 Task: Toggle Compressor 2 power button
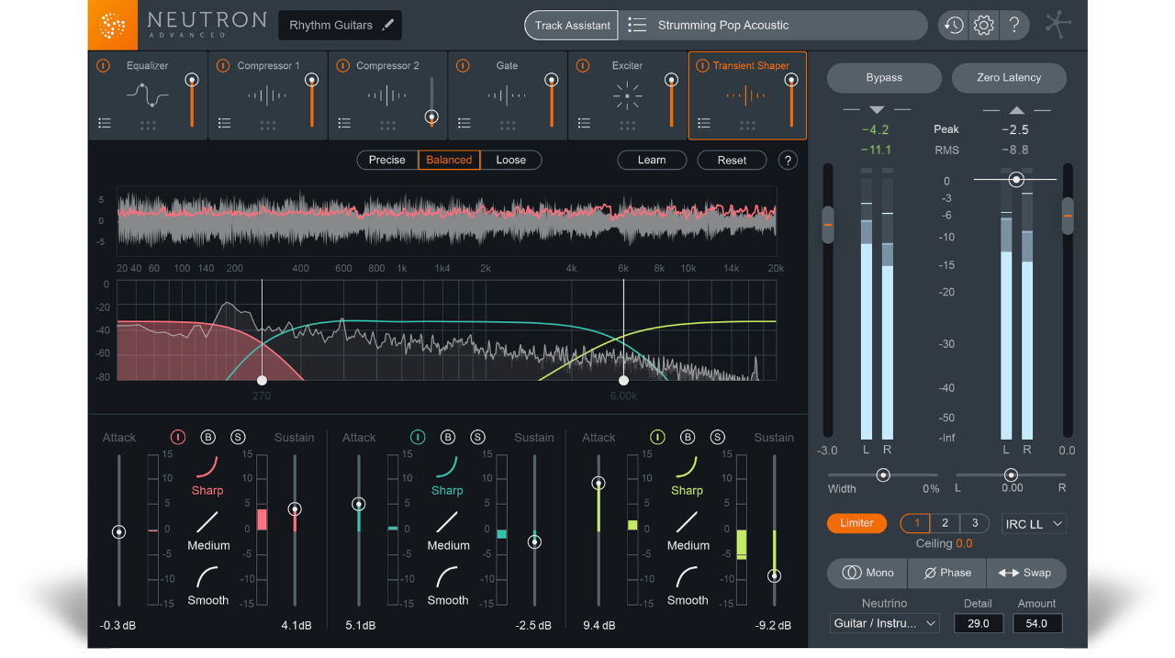click(343, 66)
